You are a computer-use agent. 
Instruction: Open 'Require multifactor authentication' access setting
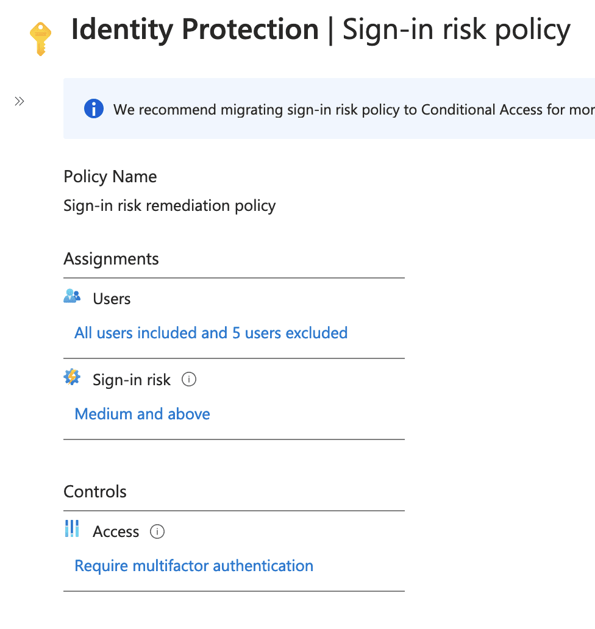coord(194,566)
